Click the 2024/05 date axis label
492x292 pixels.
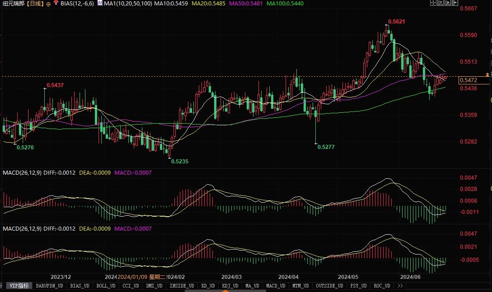pyautogui.click(x=348, y=277)
